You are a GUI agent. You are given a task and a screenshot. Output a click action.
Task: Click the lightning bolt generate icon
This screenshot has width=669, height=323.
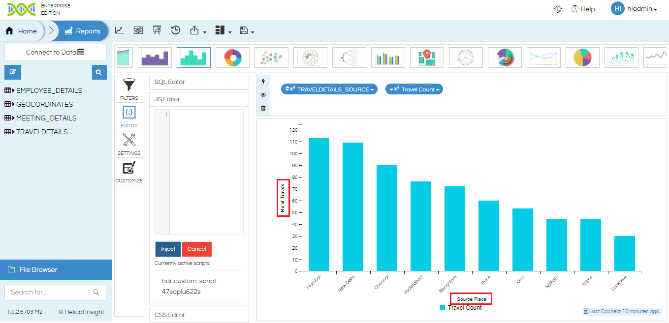pos(263,82)
